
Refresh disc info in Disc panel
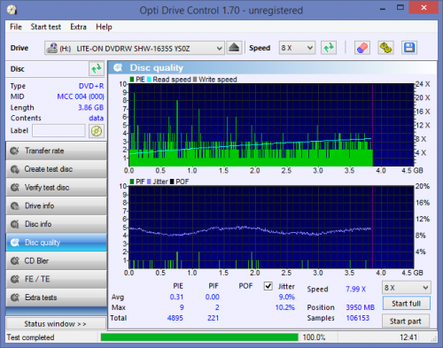tap(97, 69)
